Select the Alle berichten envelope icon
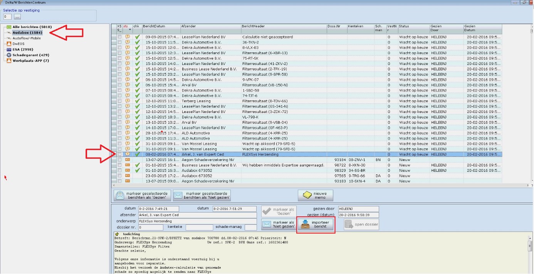Image resolution: width=534 pixels, height=274 pixels. click(9, 27)
